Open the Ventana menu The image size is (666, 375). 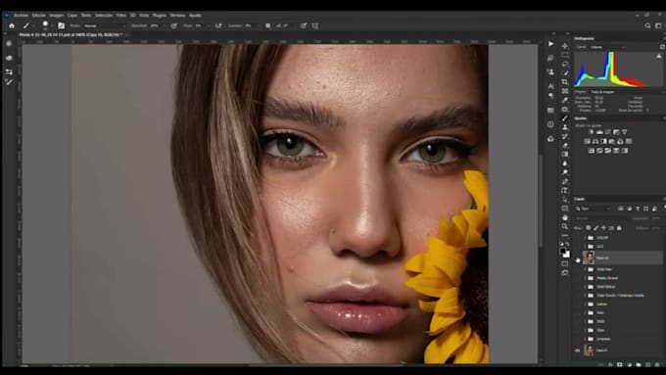click(x=177, y=16)
